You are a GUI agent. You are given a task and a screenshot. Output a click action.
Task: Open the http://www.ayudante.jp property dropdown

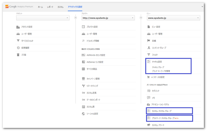point(108,18)
